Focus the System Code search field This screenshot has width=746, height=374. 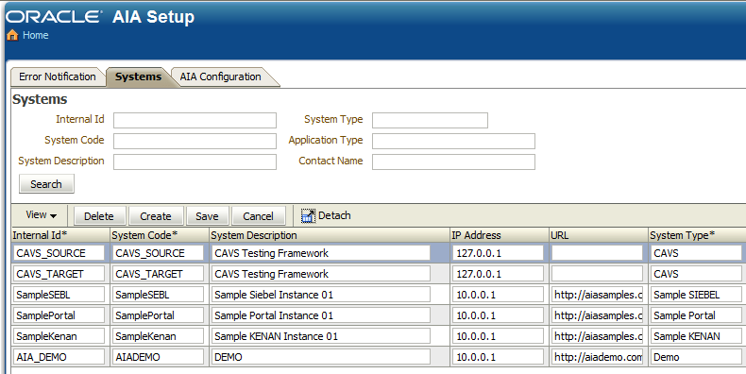point(195,142)
